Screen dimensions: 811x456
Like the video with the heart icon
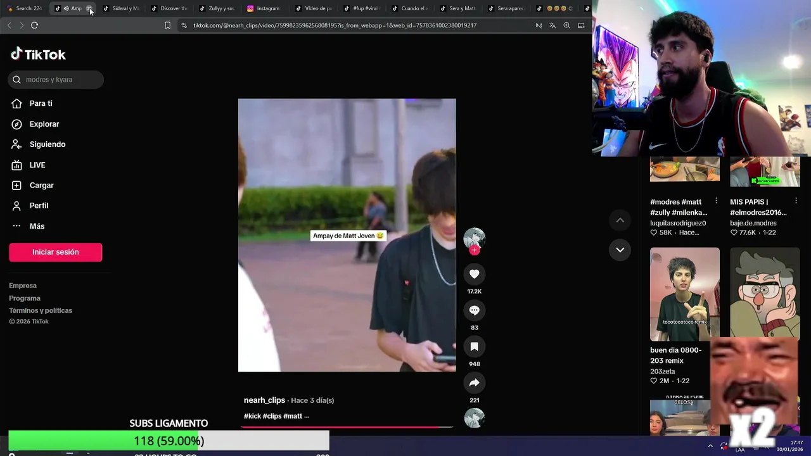(474, 274)
